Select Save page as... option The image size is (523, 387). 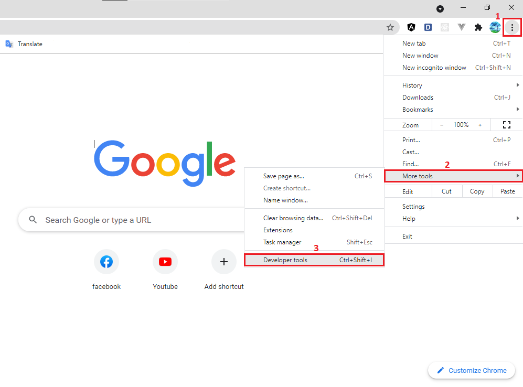315,176
